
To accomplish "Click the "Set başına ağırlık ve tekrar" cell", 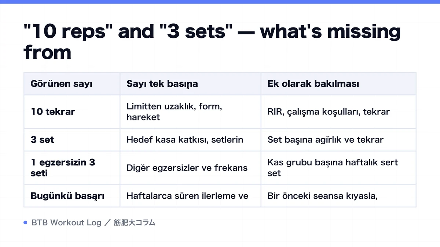I will (338, 140).
